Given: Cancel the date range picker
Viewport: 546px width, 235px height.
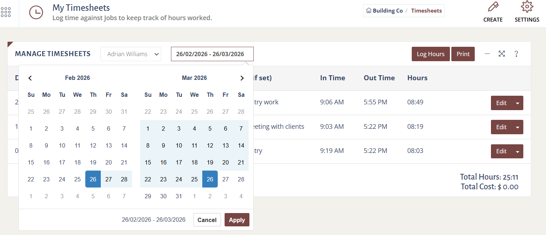Looking at the screenshot, I should click(207, 220).
